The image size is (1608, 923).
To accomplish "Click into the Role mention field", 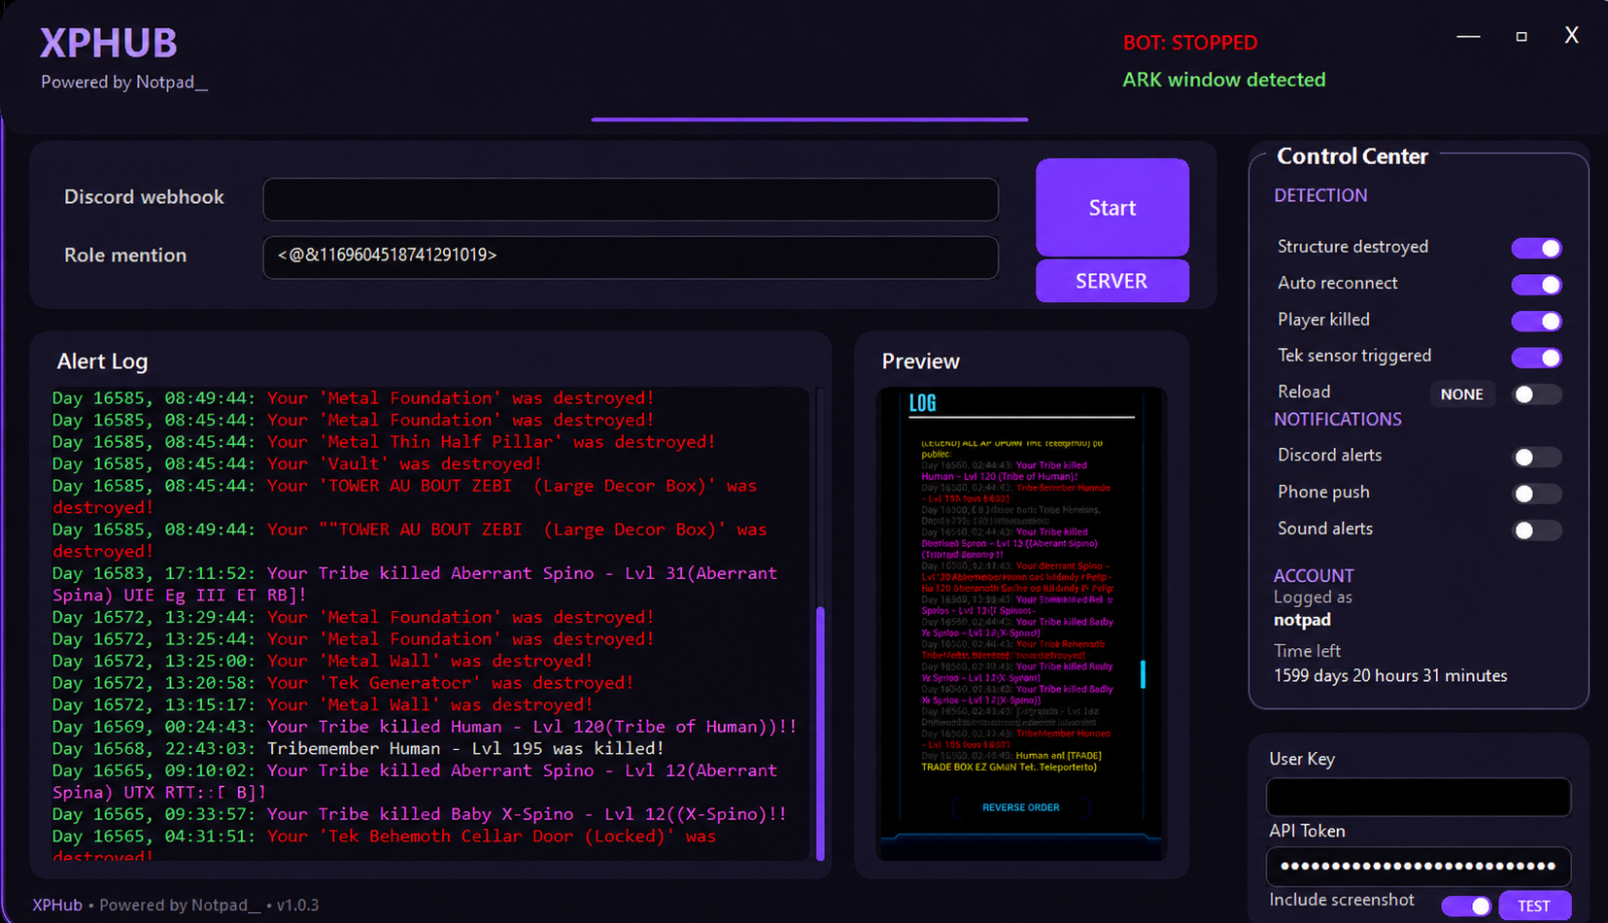I will click(631, 257).
